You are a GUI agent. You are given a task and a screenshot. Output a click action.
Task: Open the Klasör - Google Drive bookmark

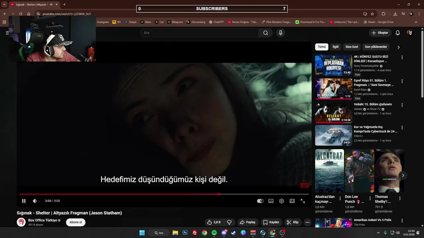coord(378,22)
